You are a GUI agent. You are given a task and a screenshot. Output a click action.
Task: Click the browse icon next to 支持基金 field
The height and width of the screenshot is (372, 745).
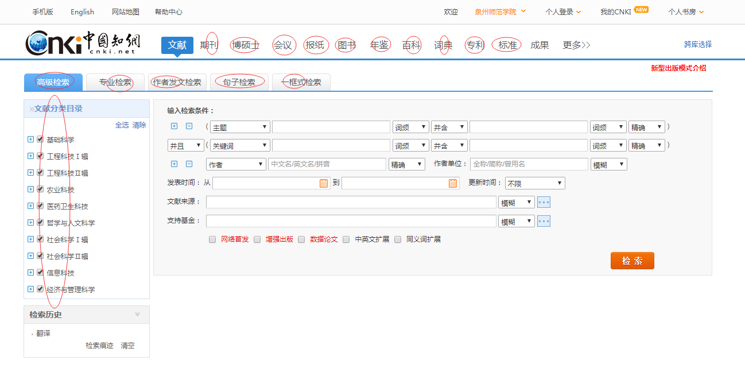coord(544,221)
